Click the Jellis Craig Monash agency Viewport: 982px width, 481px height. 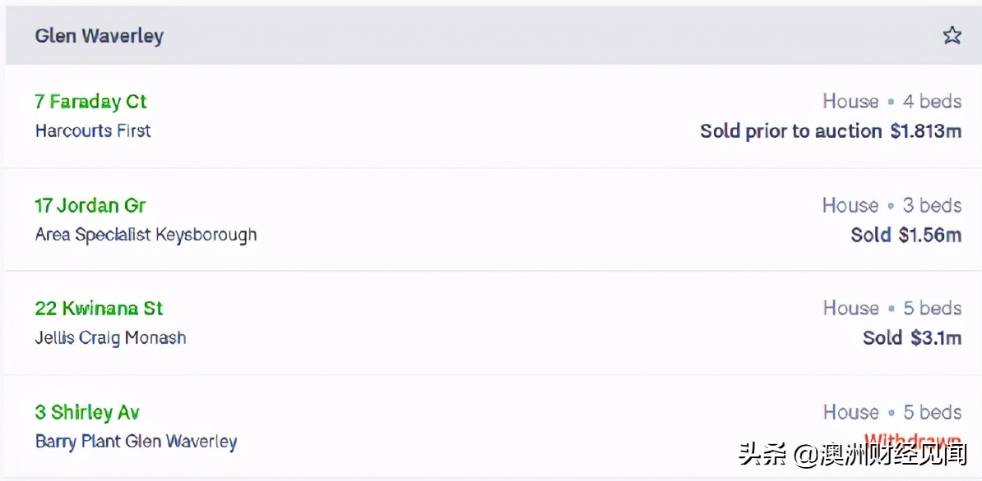(110, 338)
